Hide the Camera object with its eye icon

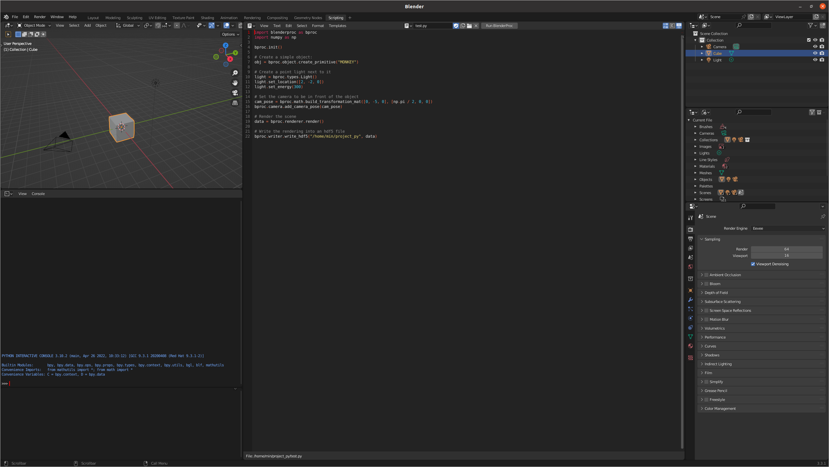(815, 47)
